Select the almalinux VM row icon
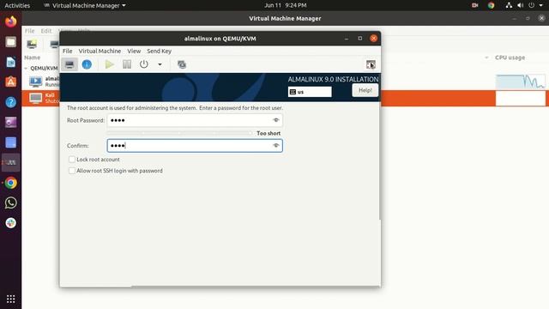 pos(35,82)
